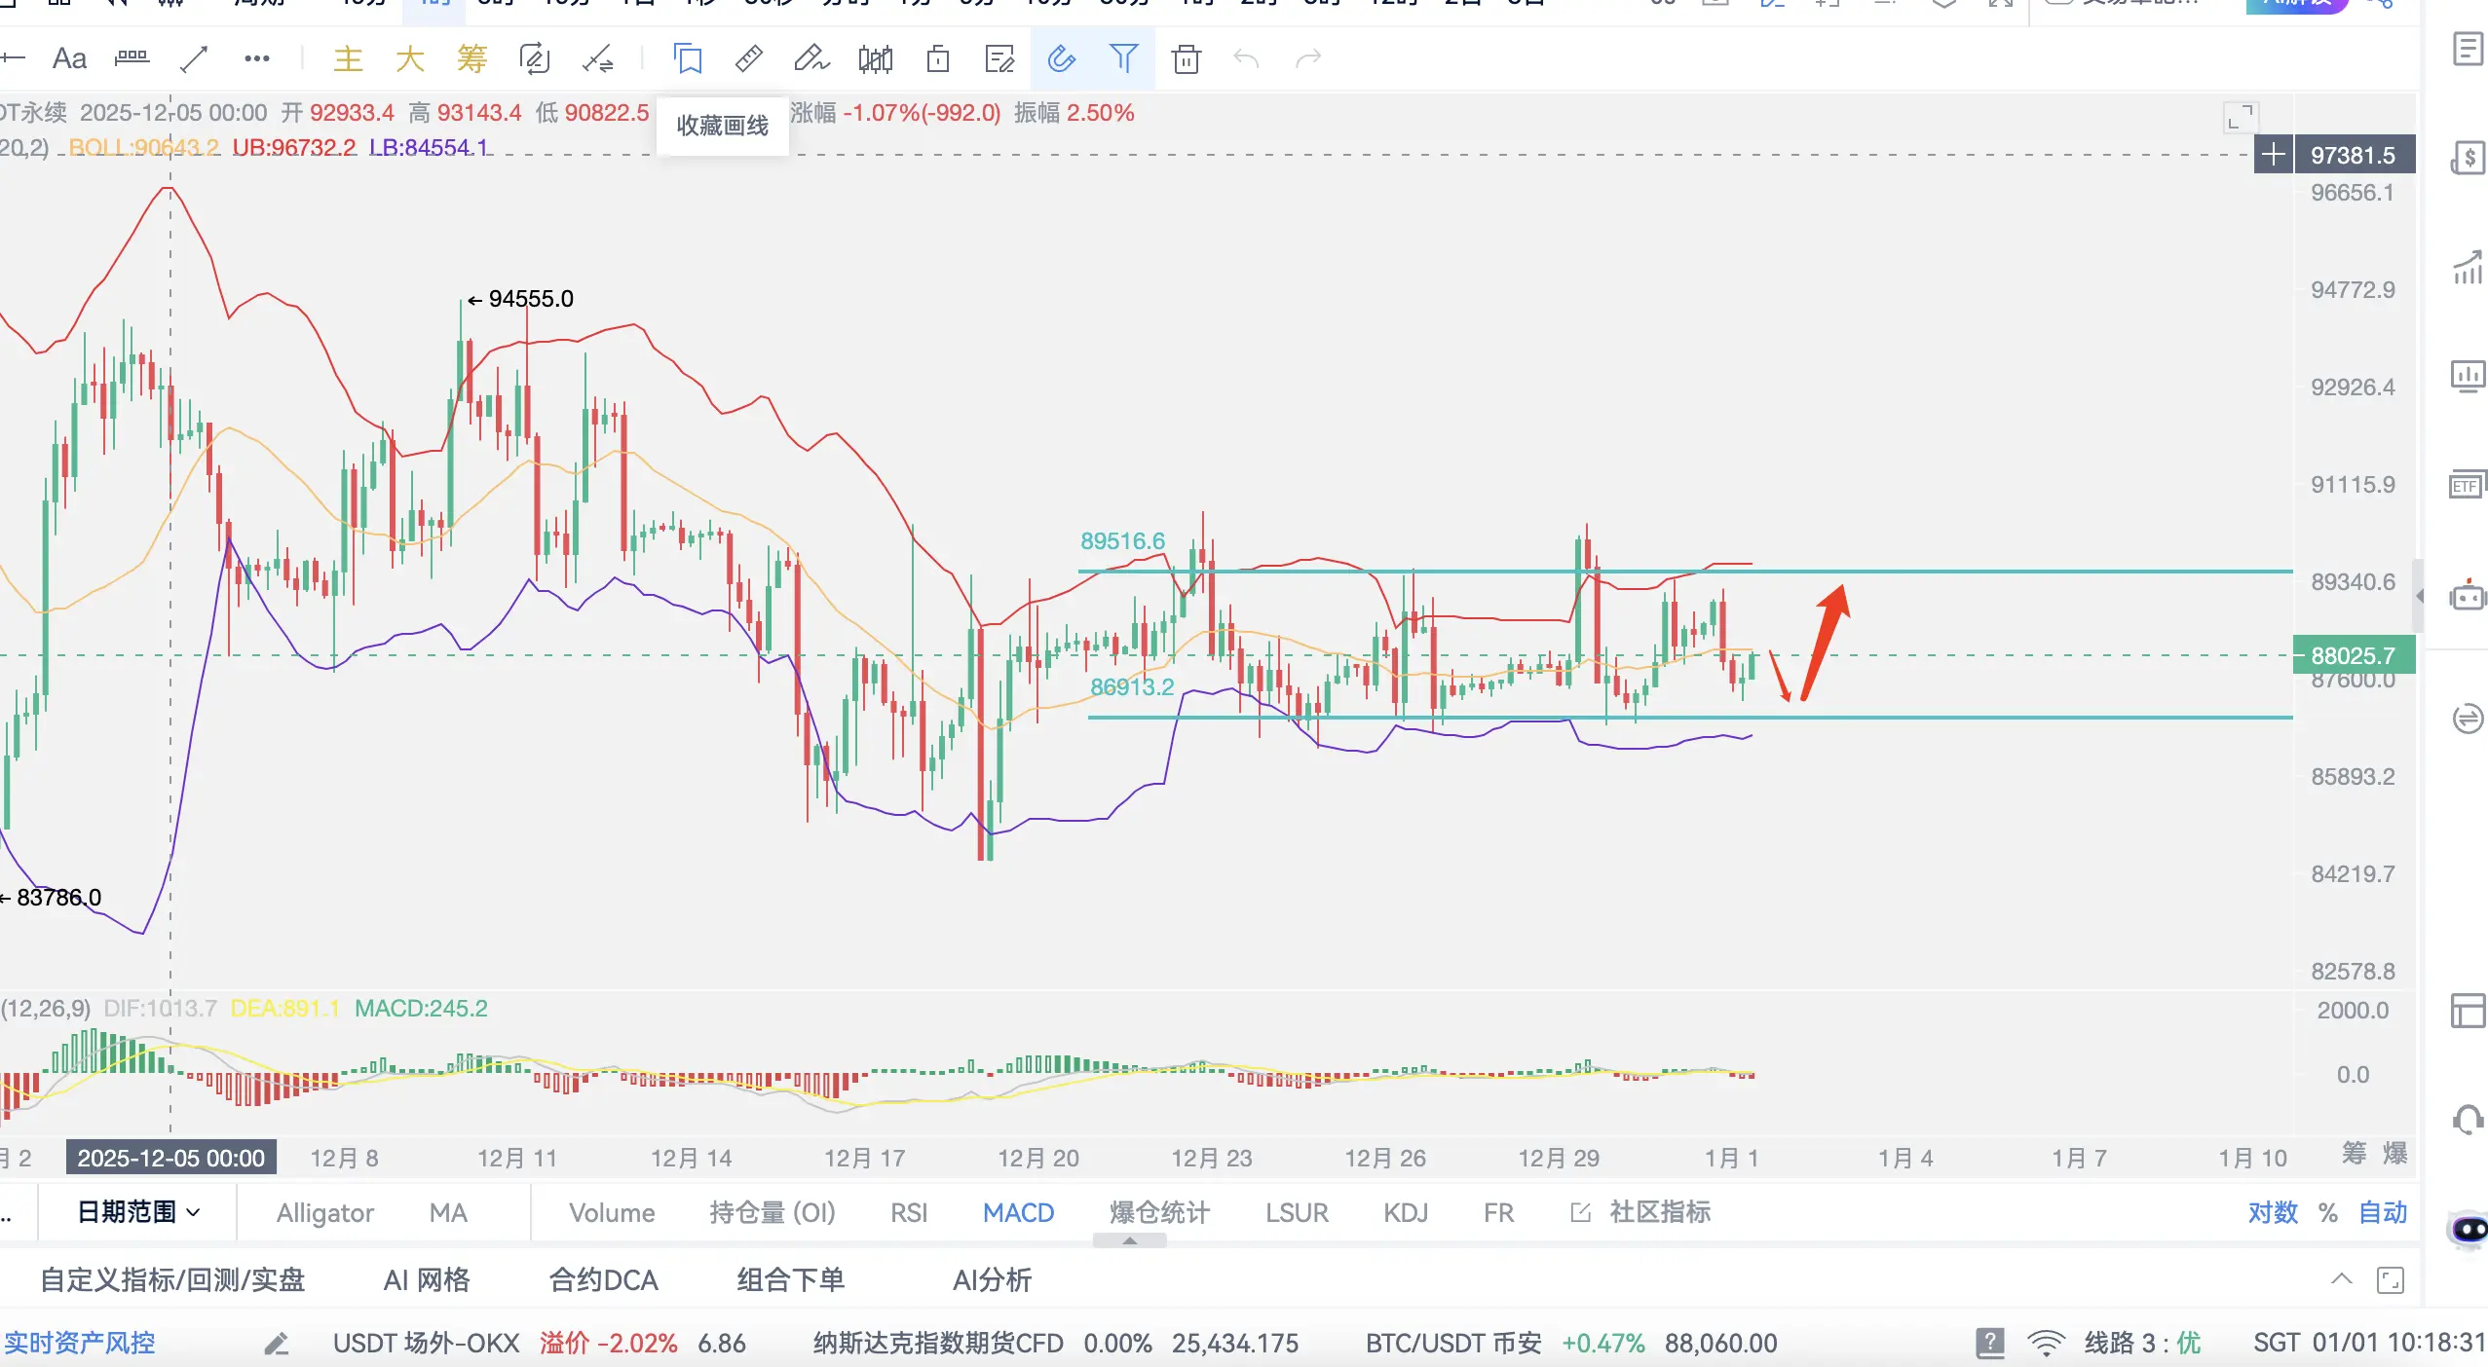
Task: Collapse bottom panel with up chevron
Action: pyautogui.click(x=2341, y=1279)
